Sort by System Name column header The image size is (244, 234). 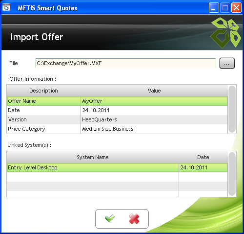pyautogui.click(x=93, y=157)
